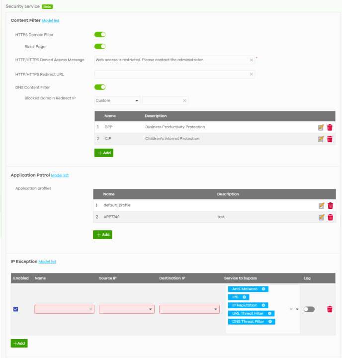Edit the default_profile application profile
Image resolution: width=342 pixels, height=358 pixels.
[x=321, y=205]
